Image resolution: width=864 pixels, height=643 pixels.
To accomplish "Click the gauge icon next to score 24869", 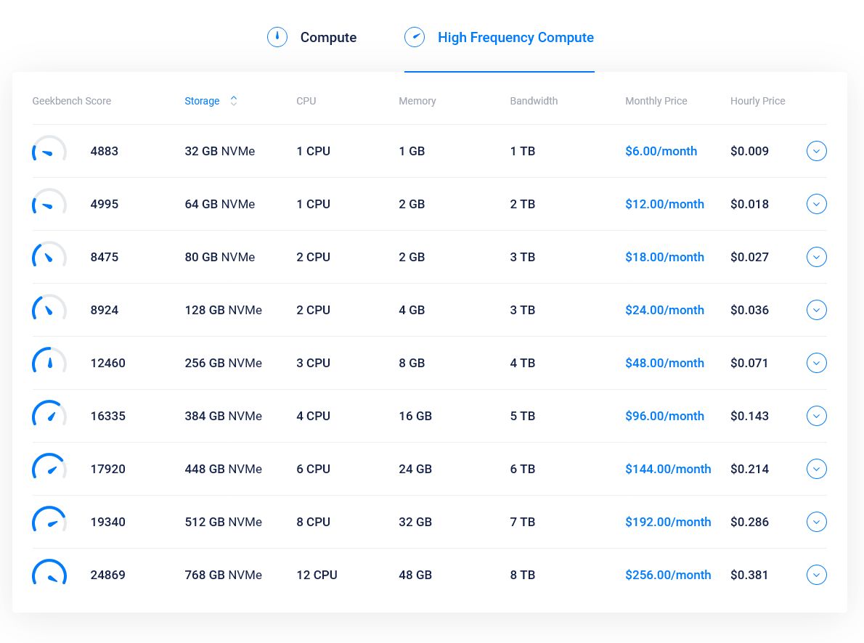I will [x=49, y=575].
